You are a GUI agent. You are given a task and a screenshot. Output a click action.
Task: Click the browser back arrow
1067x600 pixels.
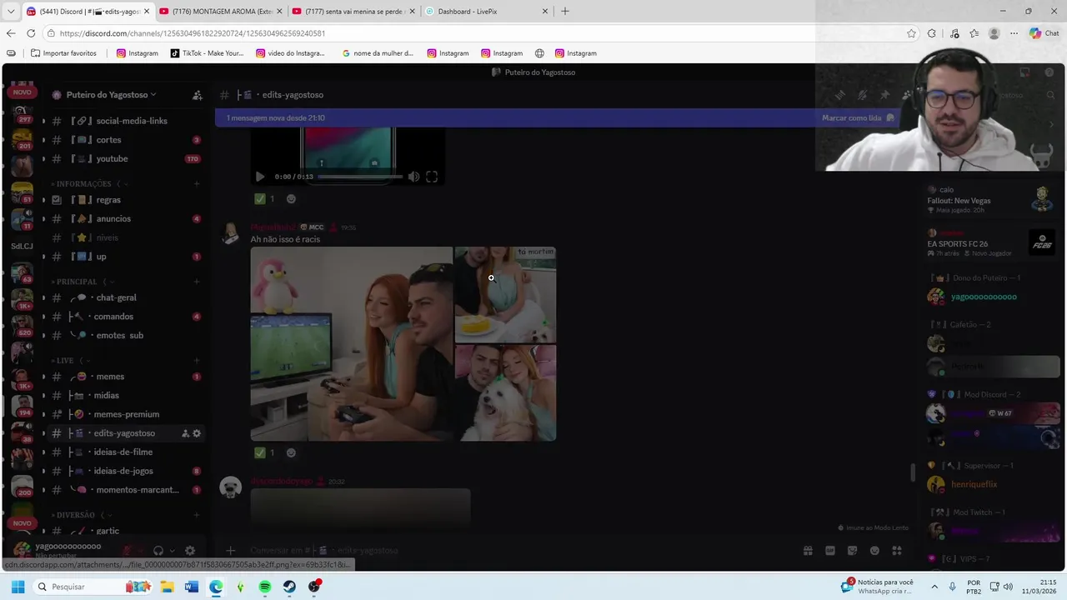10,33
